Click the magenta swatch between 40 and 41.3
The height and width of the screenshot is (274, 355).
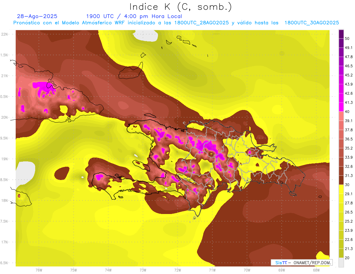(x=341, y=107)
